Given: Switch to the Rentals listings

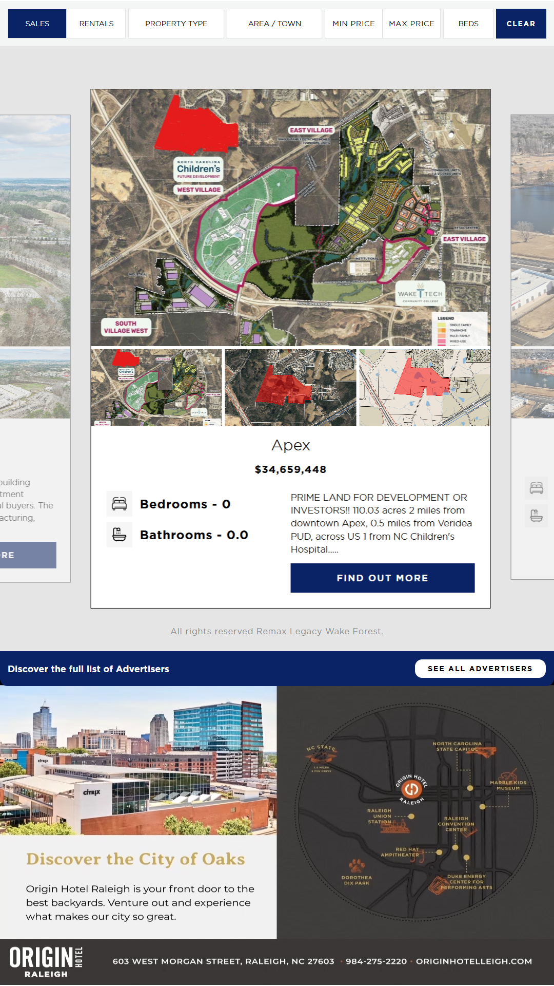Looking at the screenshot, I should (x=96, y=24).
